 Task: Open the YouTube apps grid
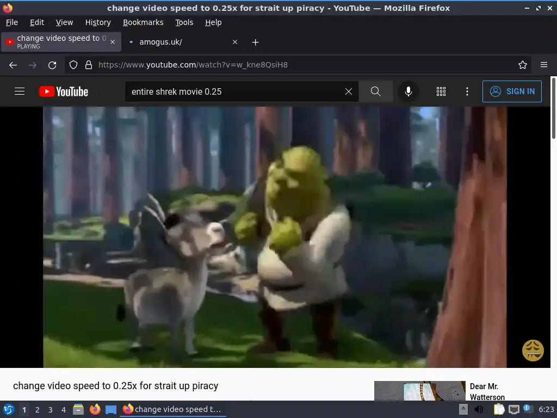click(x=441, y=91)
